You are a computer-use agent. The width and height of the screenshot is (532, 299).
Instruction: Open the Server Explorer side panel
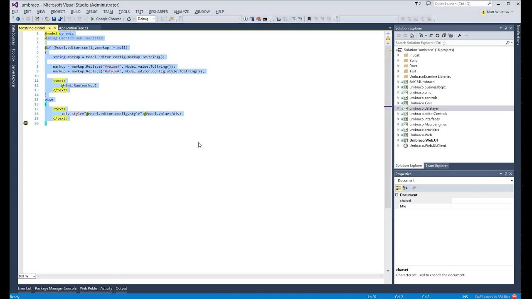13,76
